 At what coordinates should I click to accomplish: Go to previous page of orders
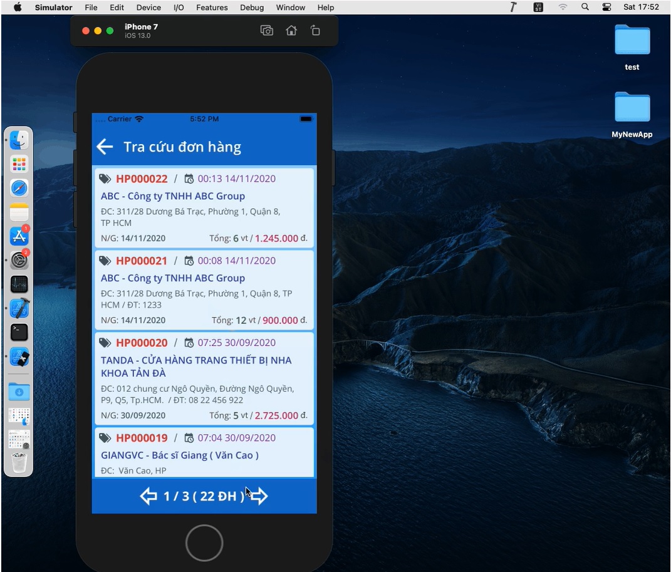[x=148, y=496]
